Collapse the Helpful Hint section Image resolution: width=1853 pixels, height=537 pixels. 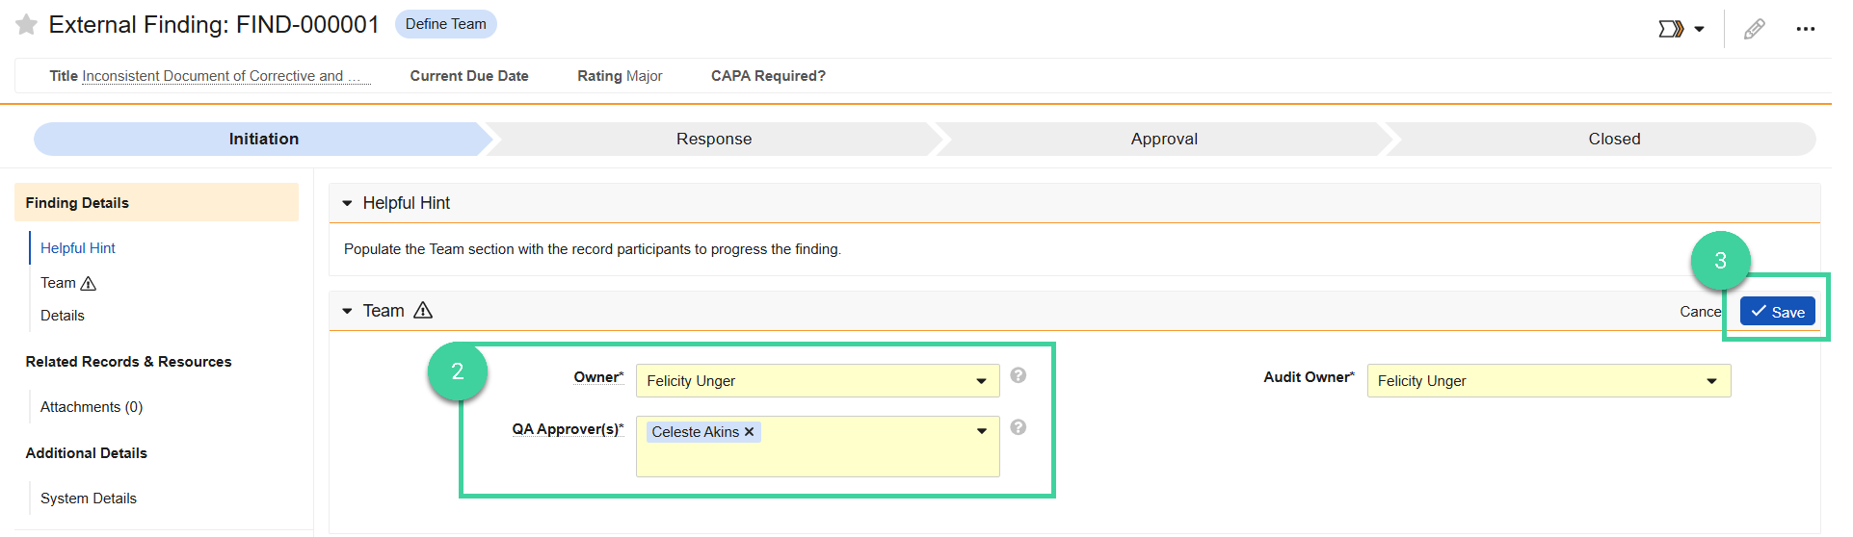click(x=347, y=203)
